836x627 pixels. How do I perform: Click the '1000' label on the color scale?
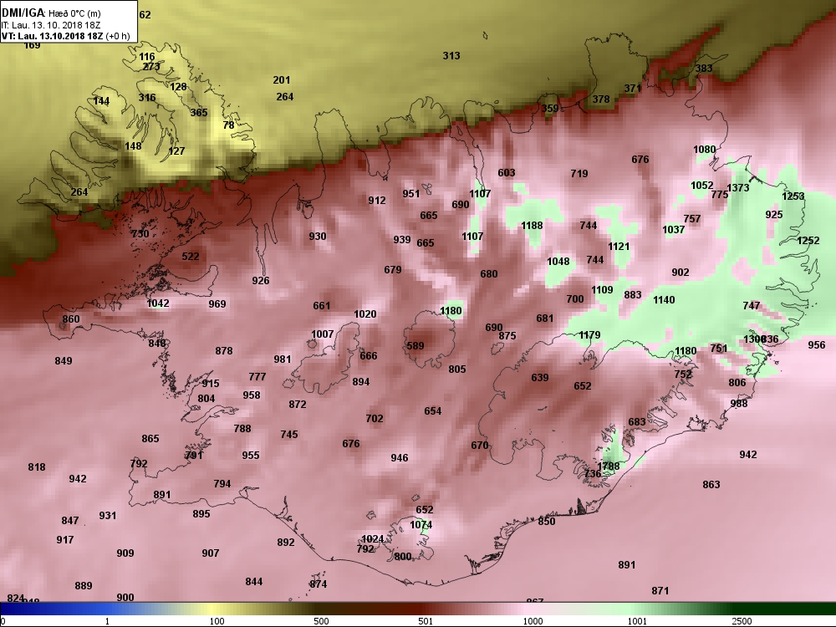(x=533, y=621)
